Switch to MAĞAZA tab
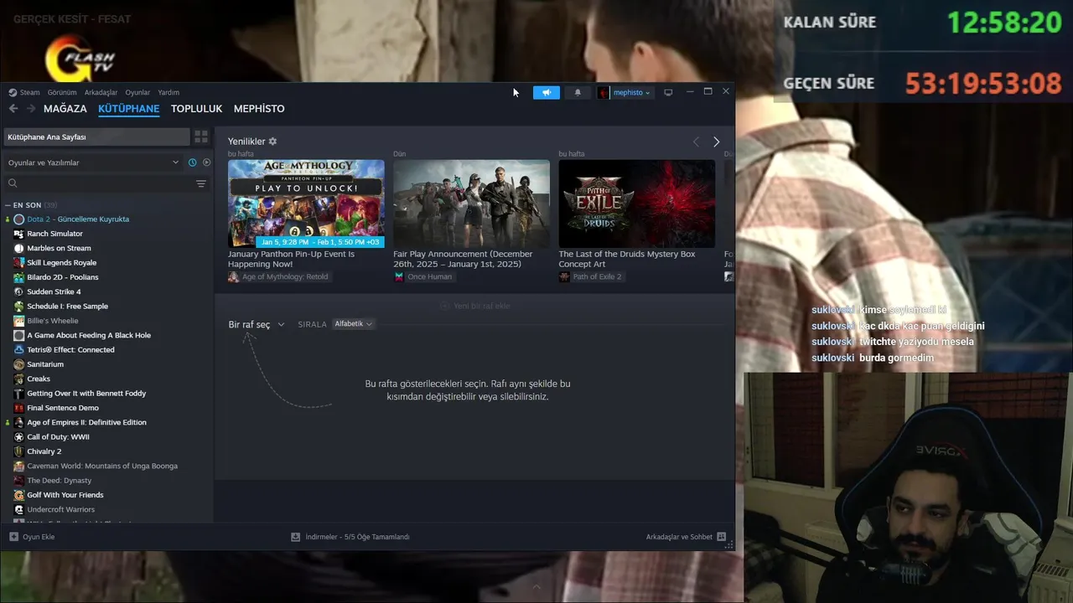Viewport: 1073px width, 603px height. pos(65,109)
